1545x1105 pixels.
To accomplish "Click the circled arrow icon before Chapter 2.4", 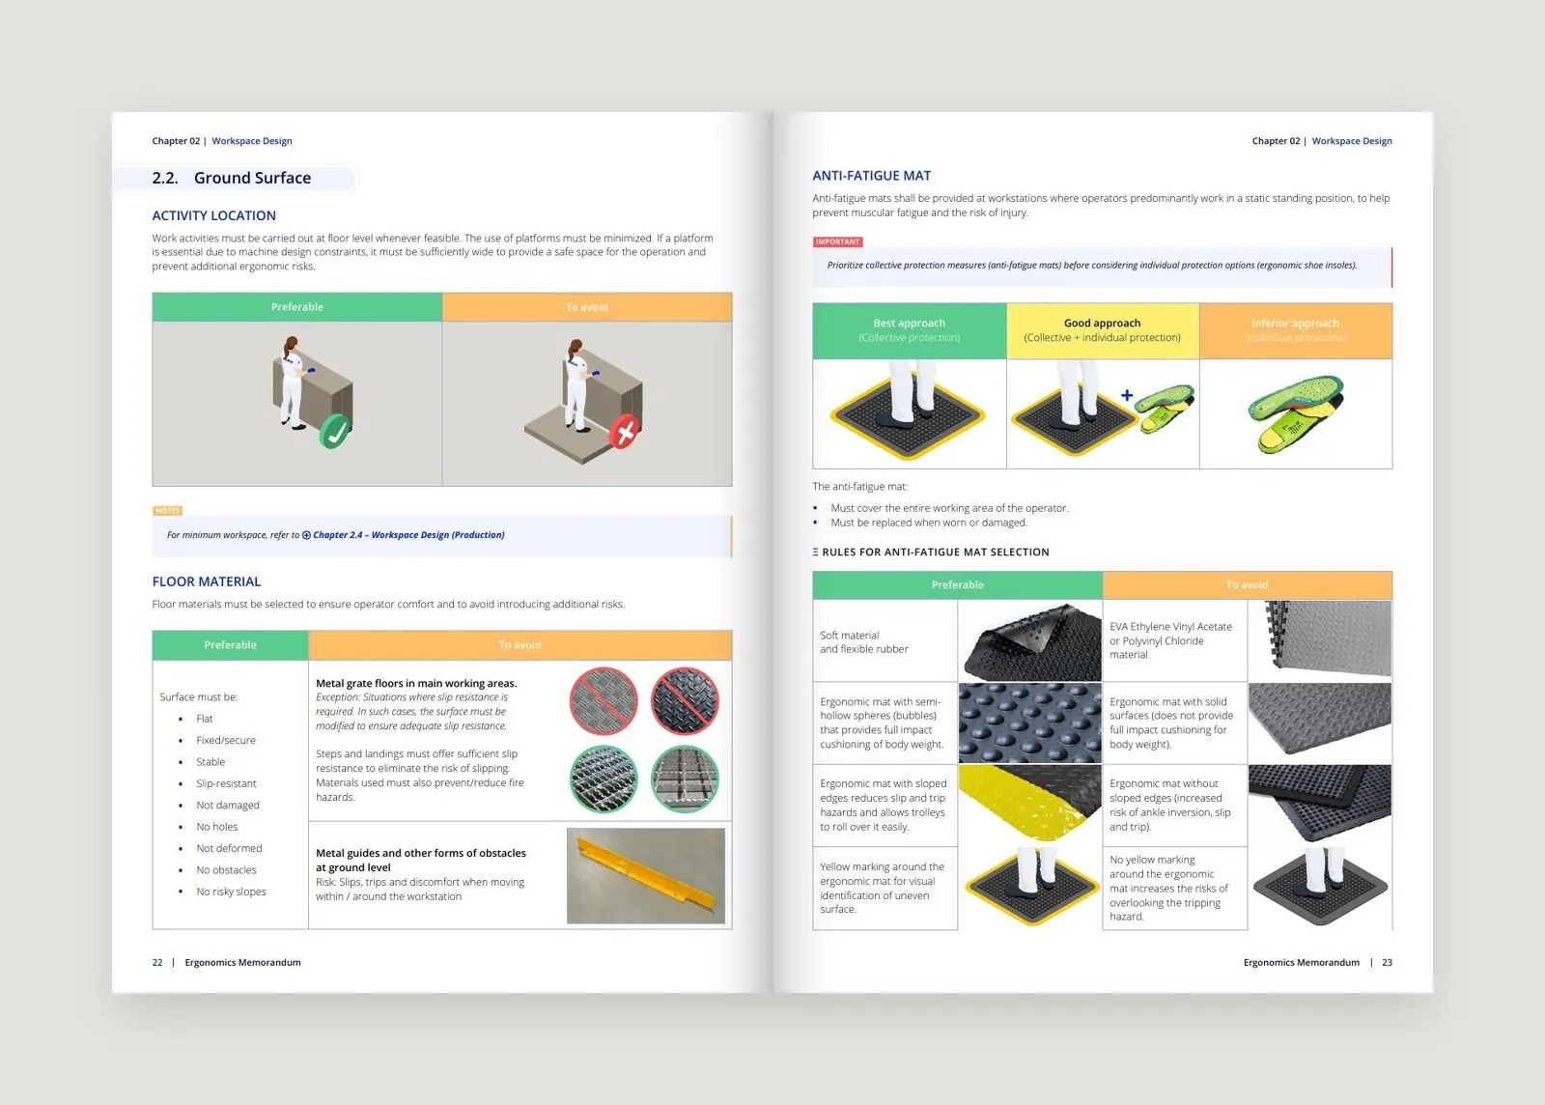I will [306, 535].
